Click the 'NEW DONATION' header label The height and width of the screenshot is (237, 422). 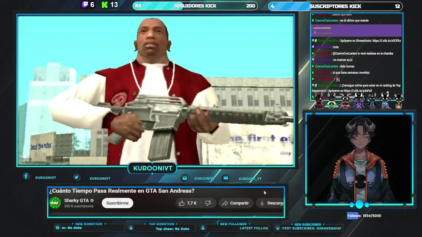[89, 224]
